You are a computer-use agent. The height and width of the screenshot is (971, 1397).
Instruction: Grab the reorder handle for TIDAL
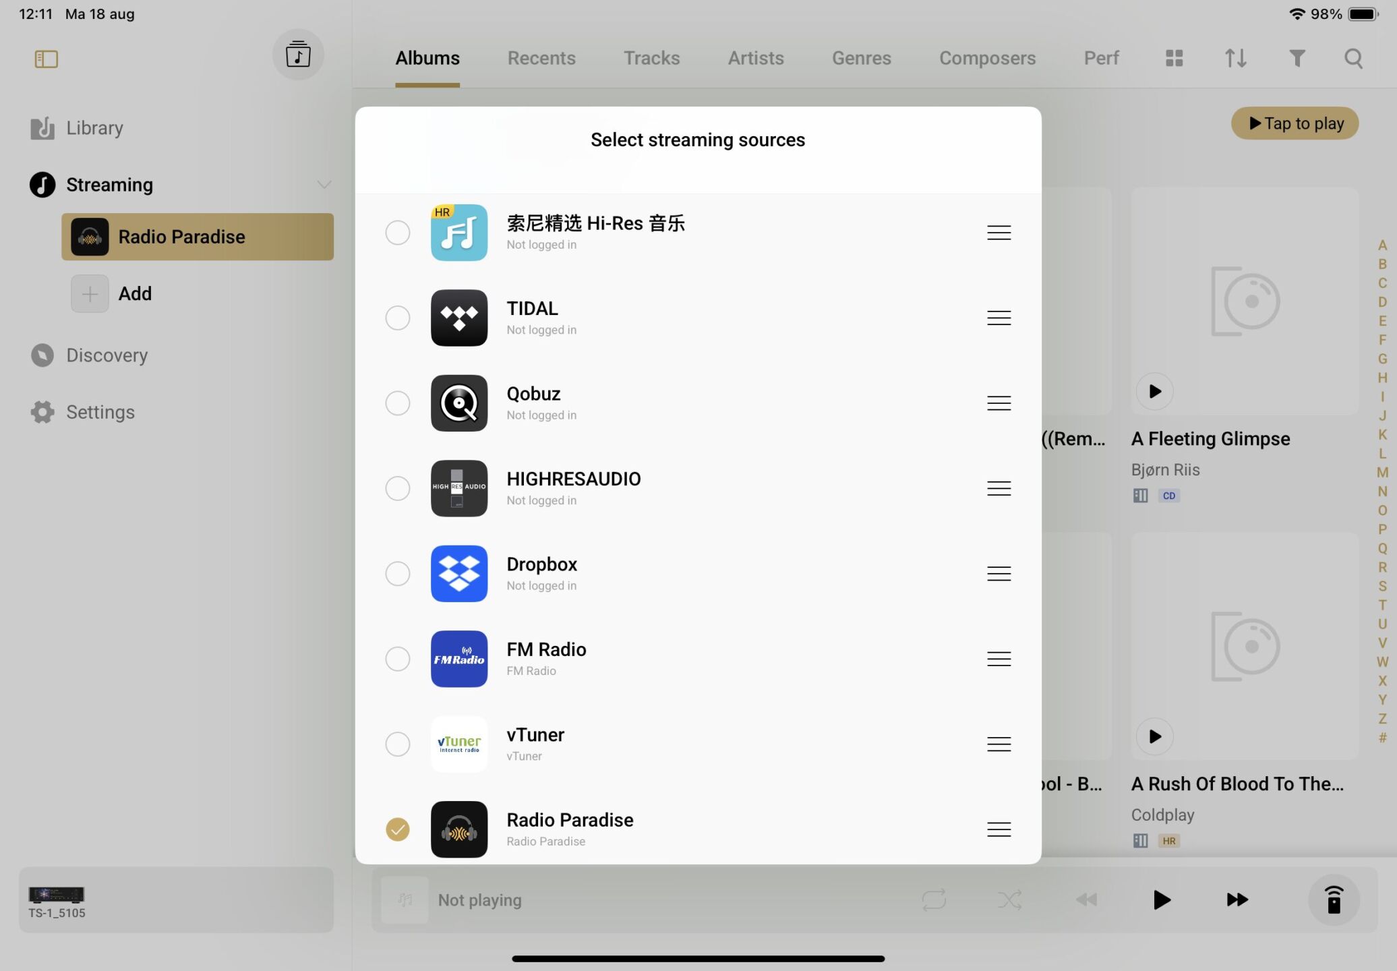(999, 318)
